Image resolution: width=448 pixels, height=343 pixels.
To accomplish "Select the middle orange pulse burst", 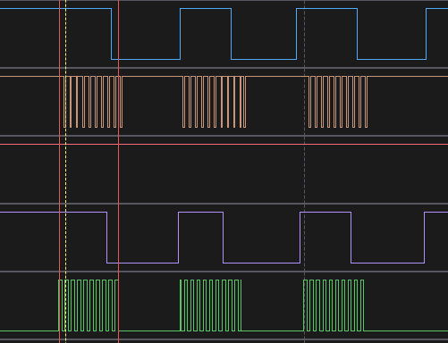I will point(214,102).
